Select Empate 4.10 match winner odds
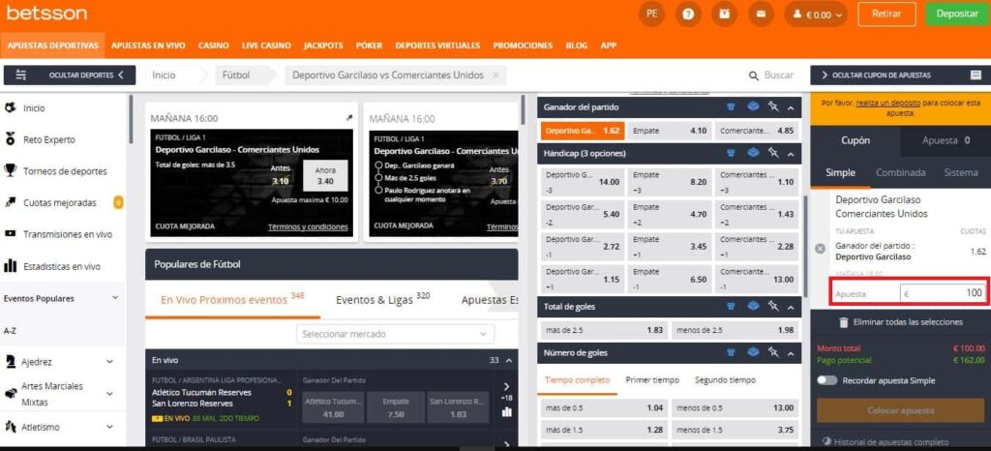 coord(670,131)
